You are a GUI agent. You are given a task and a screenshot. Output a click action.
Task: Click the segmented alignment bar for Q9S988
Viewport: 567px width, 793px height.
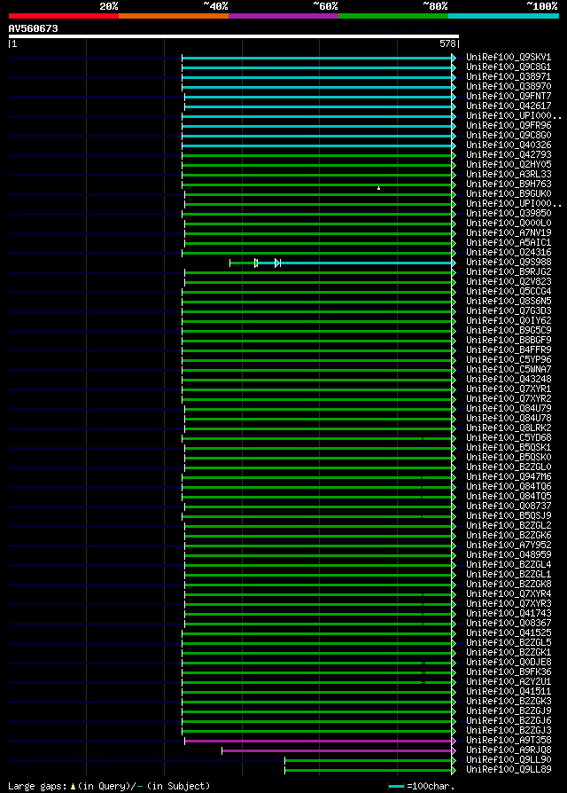point(342,263)
